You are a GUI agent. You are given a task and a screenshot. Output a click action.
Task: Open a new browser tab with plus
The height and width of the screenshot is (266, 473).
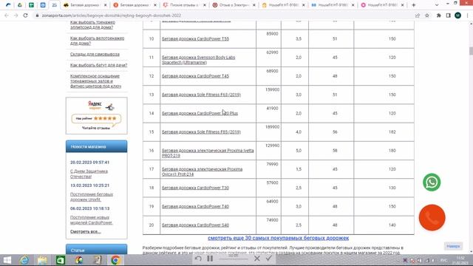coord(414,5)
